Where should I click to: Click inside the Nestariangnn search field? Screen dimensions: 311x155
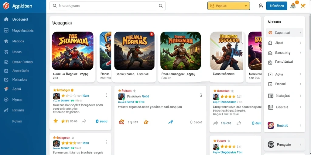(107, 6)
